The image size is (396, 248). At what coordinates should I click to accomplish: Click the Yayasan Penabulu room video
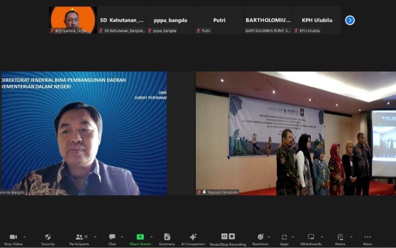(x=296, y=133)
